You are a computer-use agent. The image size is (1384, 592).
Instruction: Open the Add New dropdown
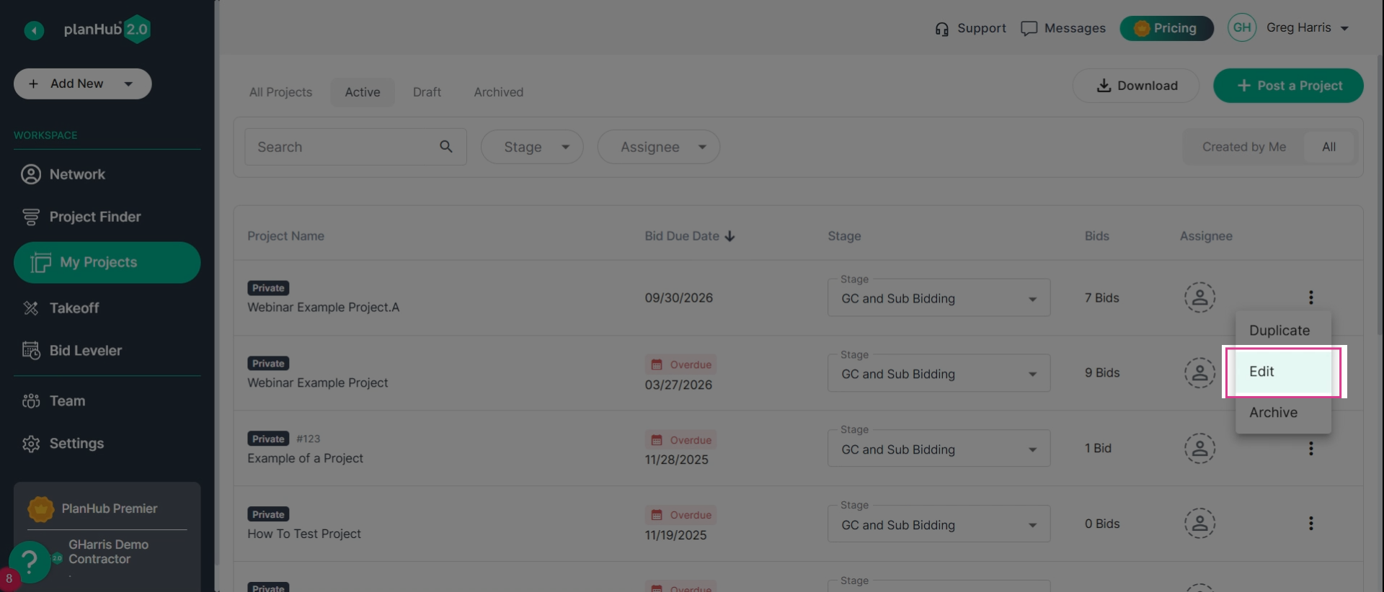[83, 84]
